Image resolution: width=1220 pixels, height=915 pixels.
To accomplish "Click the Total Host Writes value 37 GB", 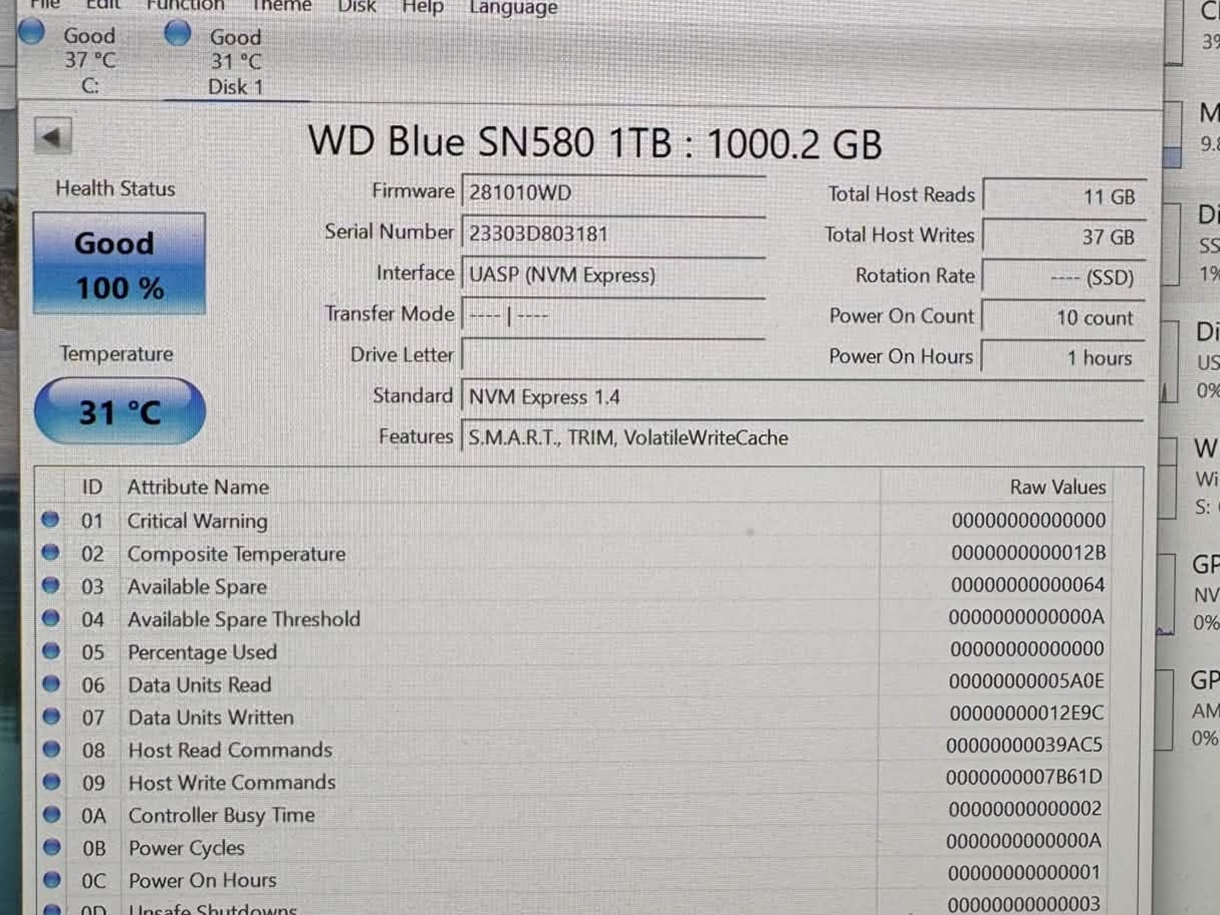I will 1064,236.
